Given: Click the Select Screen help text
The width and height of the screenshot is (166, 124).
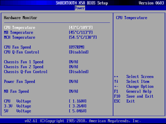Looking at the screenshot, I should pyautogui.click(x=140, y=77).
